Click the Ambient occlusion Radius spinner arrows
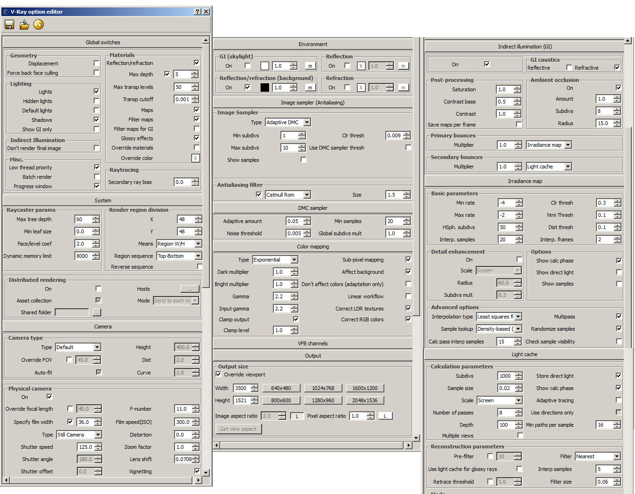Screen dimensions: 635x494 point(617,123)
